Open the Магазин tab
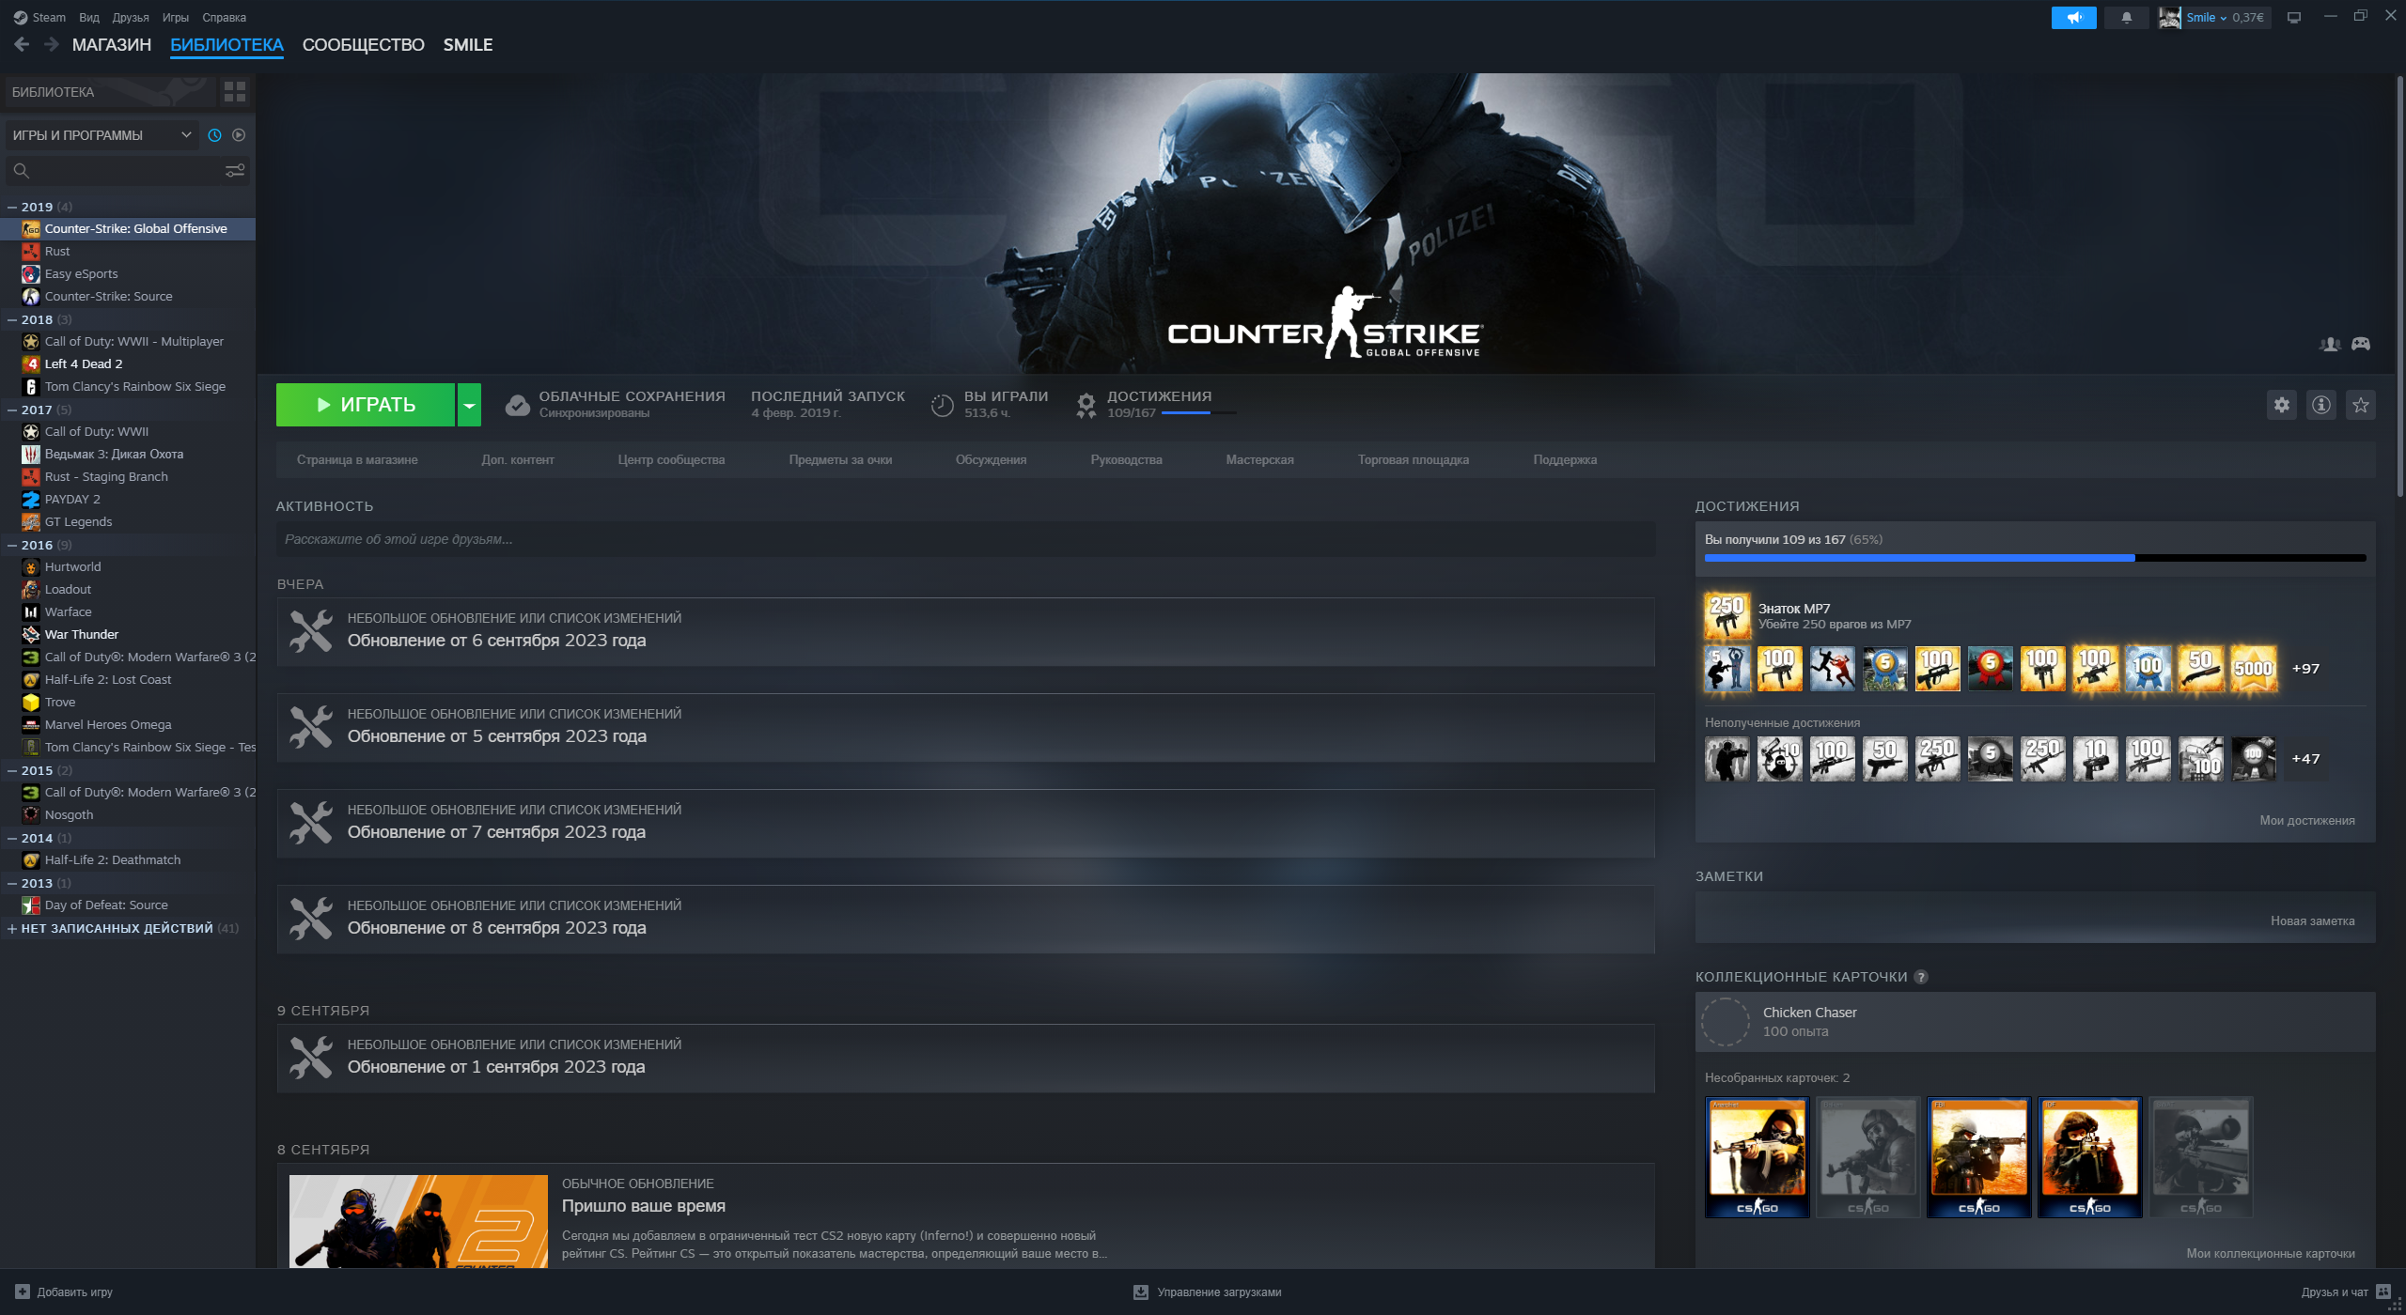The width and height of the screenshot is (2406, 1315). click(112, 45)
